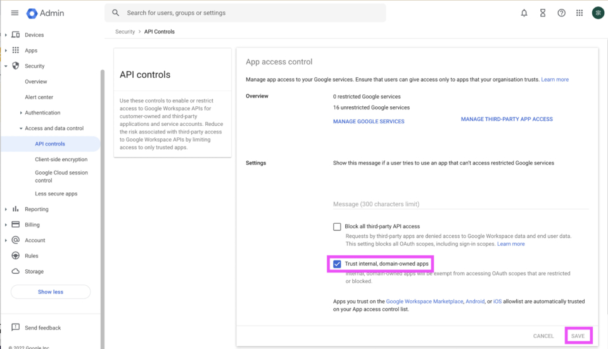Click the CANCEL button
This screenshot has width=608, height=349.
tap(543, 336)
